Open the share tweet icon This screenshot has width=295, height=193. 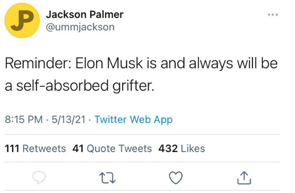(244, 177)
